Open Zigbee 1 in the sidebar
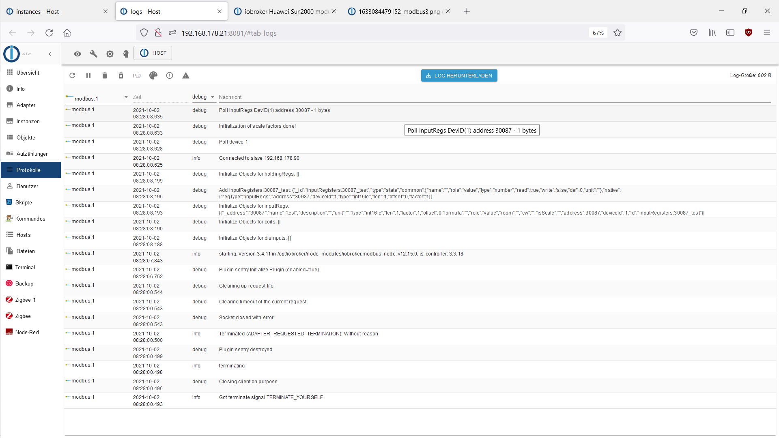The width and height of the screenshot is (779, 438). 31,300
